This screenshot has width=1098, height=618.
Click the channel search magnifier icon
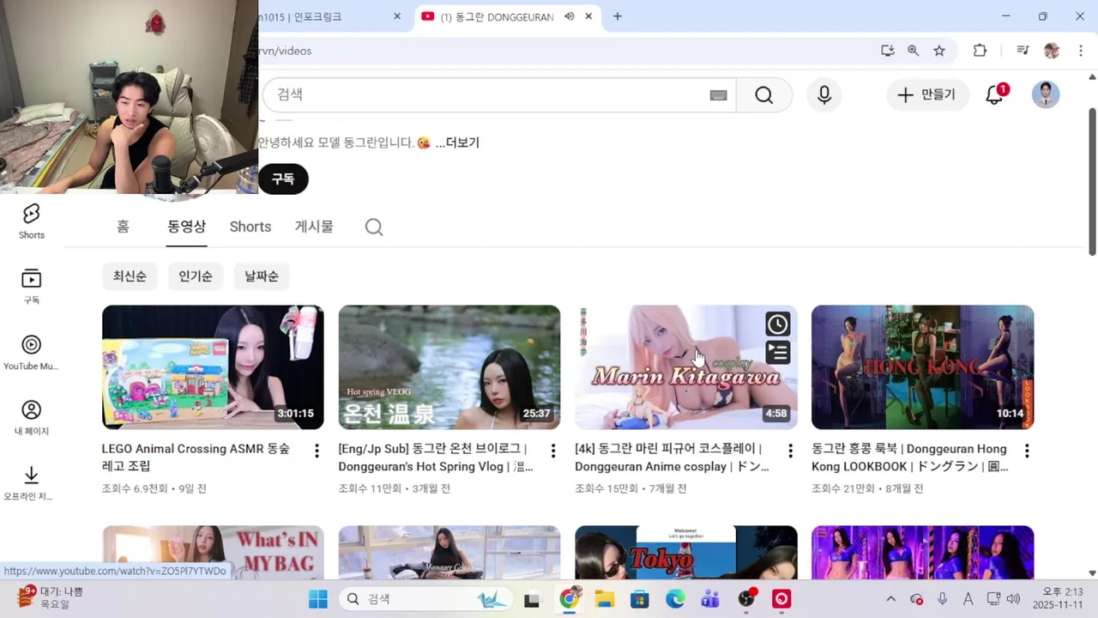coord(373,227)
